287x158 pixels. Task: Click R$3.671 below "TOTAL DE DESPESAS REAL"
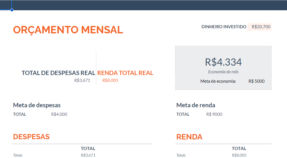click(82, 80)
